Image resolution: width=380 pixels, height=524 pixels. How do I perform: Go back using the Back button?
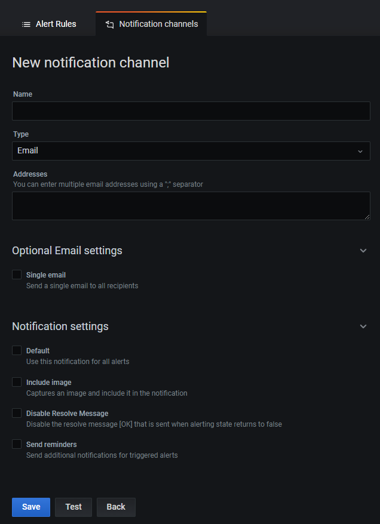coord(116,507)
